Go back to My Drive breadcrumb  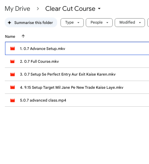click(17, 9)
